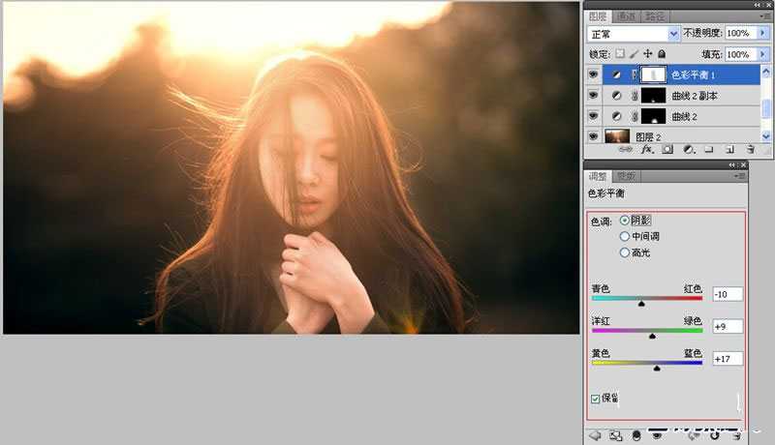Toggle the 保留 luminosity checkbox
The width and height of the screenshot is (775, 445).
tap(596, 398)
